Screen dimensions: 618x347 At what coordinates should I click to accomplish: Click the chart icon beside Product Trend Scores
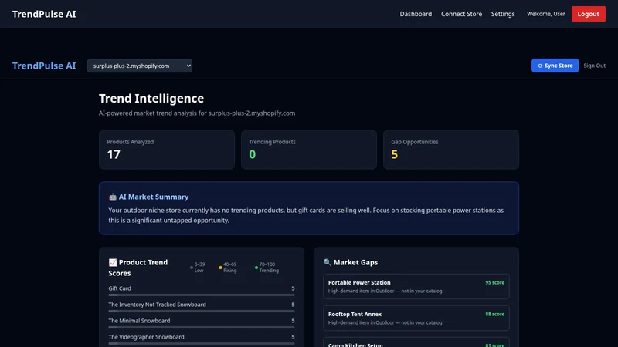(113, 262)
